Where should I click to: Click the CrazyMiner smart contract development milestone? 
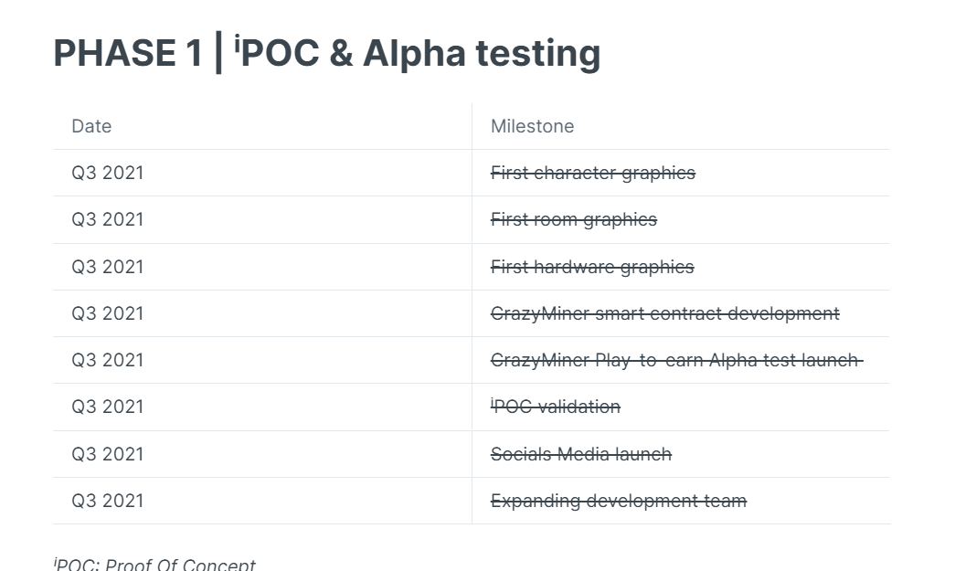pyautogui.click(x=664, y=313)
